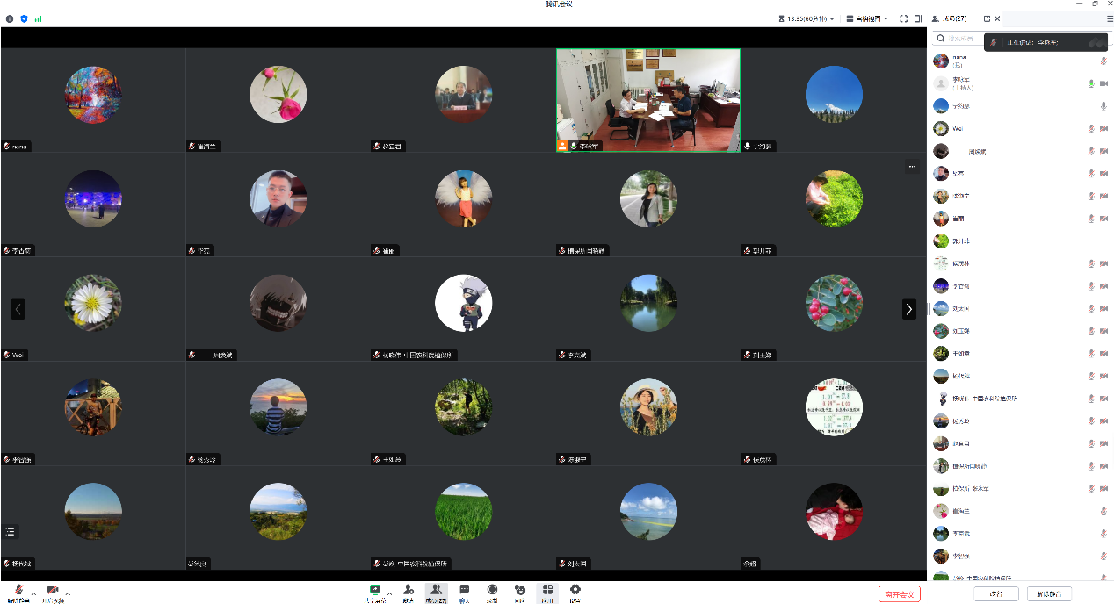Pop out the members panel
The image size is (1114, 604).
(x=987, y=18)
